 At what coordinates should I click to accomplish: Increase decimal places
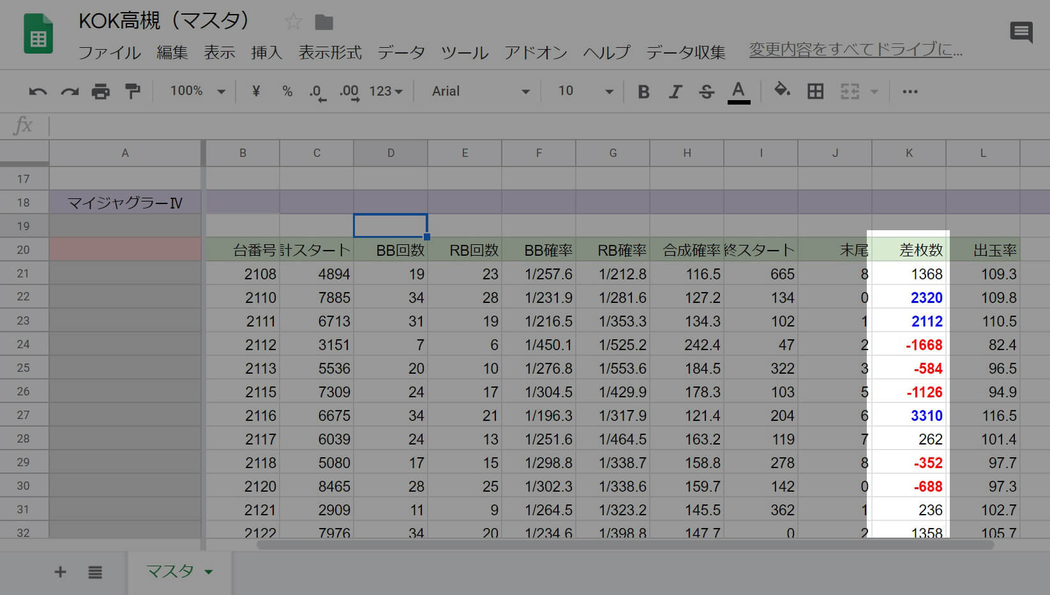(349, 92)
